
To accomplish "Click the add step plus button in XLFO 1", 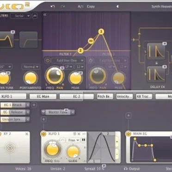I will pyautogui.click(x=117, y=141).
